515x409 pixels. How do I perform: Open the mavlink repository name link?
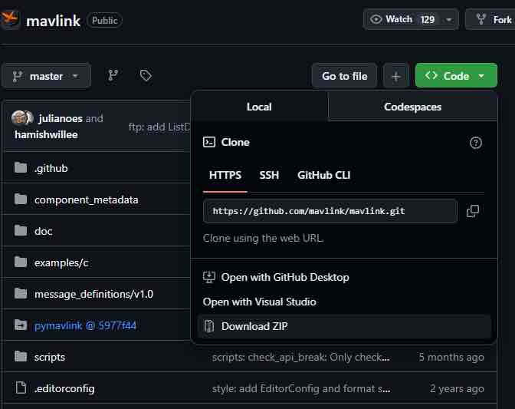click(53, 21)
